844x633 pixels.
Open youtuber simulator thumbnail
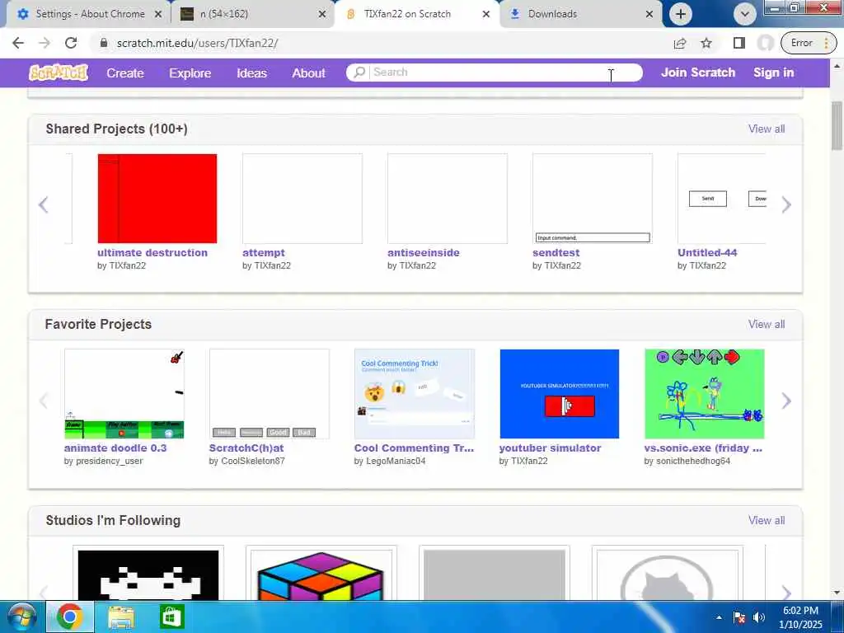click(x=560, y=394)
